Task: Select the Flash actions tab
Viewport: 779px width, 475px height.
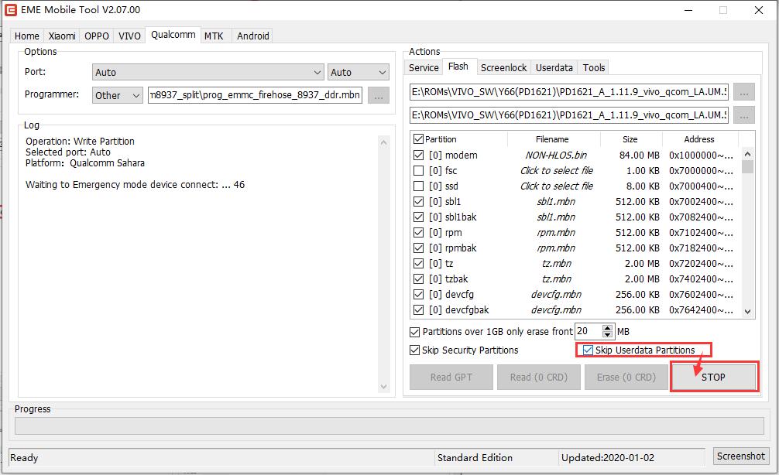Action: [458, 67]
